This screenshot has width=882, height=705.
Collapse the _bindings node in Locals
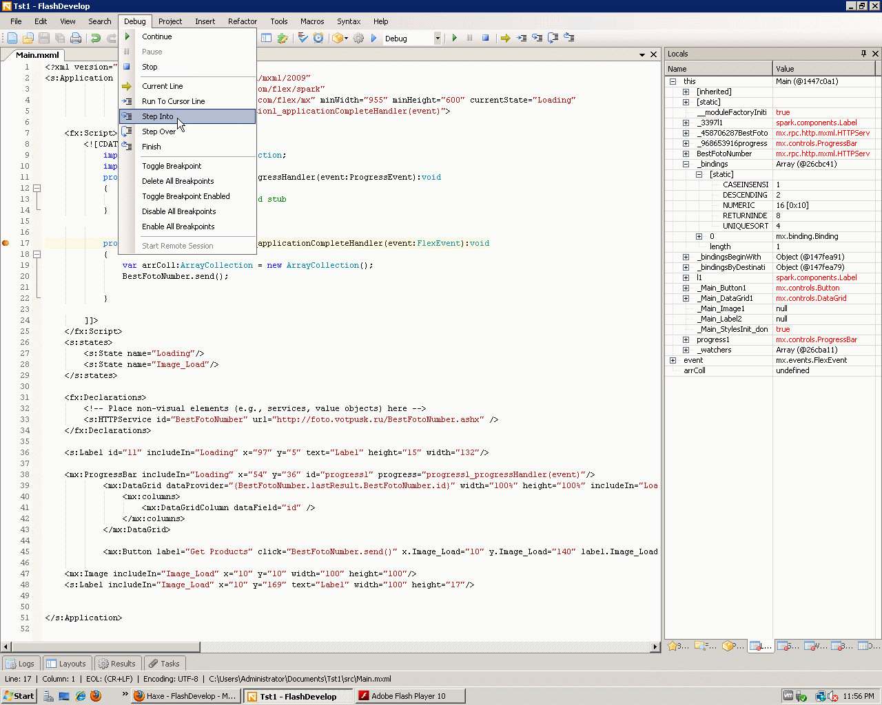686,165
